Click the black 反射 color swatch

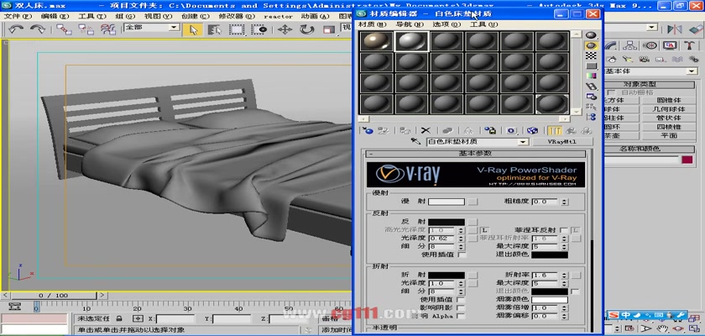tap(446, 222)
